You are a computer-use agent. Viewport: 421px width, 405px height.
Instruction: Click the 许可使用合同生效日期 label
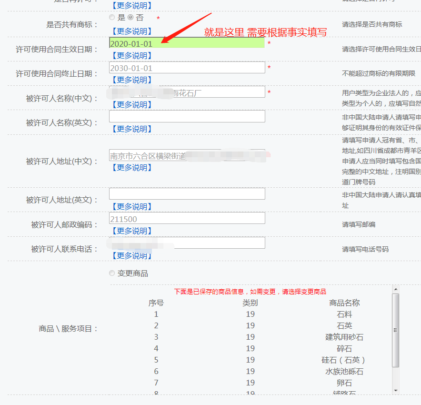pos(57,50)
